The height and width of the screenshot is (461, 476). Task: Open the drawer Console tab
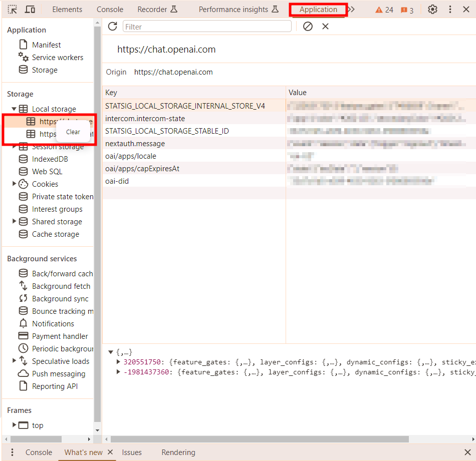click(39, 452)
